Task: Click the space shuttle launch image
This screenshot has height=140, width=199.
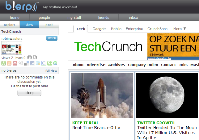Action: (x=102, y=96)
